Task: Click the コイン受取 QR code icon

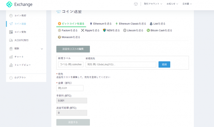Action: click(x=11, y=32)
